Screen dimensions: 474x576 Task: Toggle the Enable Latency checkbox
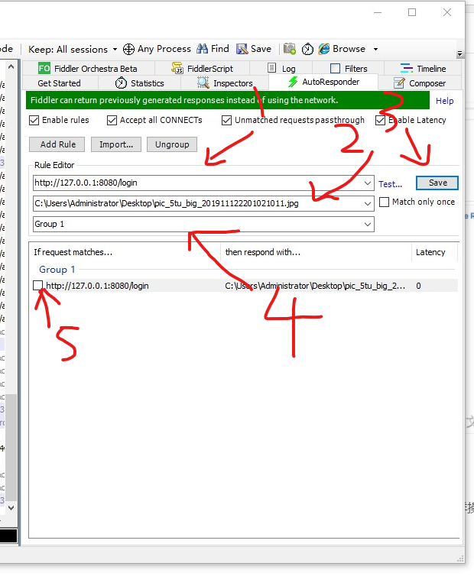click(x=380, y=120)
